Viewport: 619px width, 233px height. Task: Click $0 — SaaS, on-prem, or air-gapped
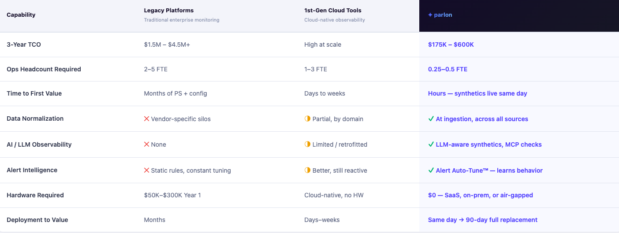[481, 195]
